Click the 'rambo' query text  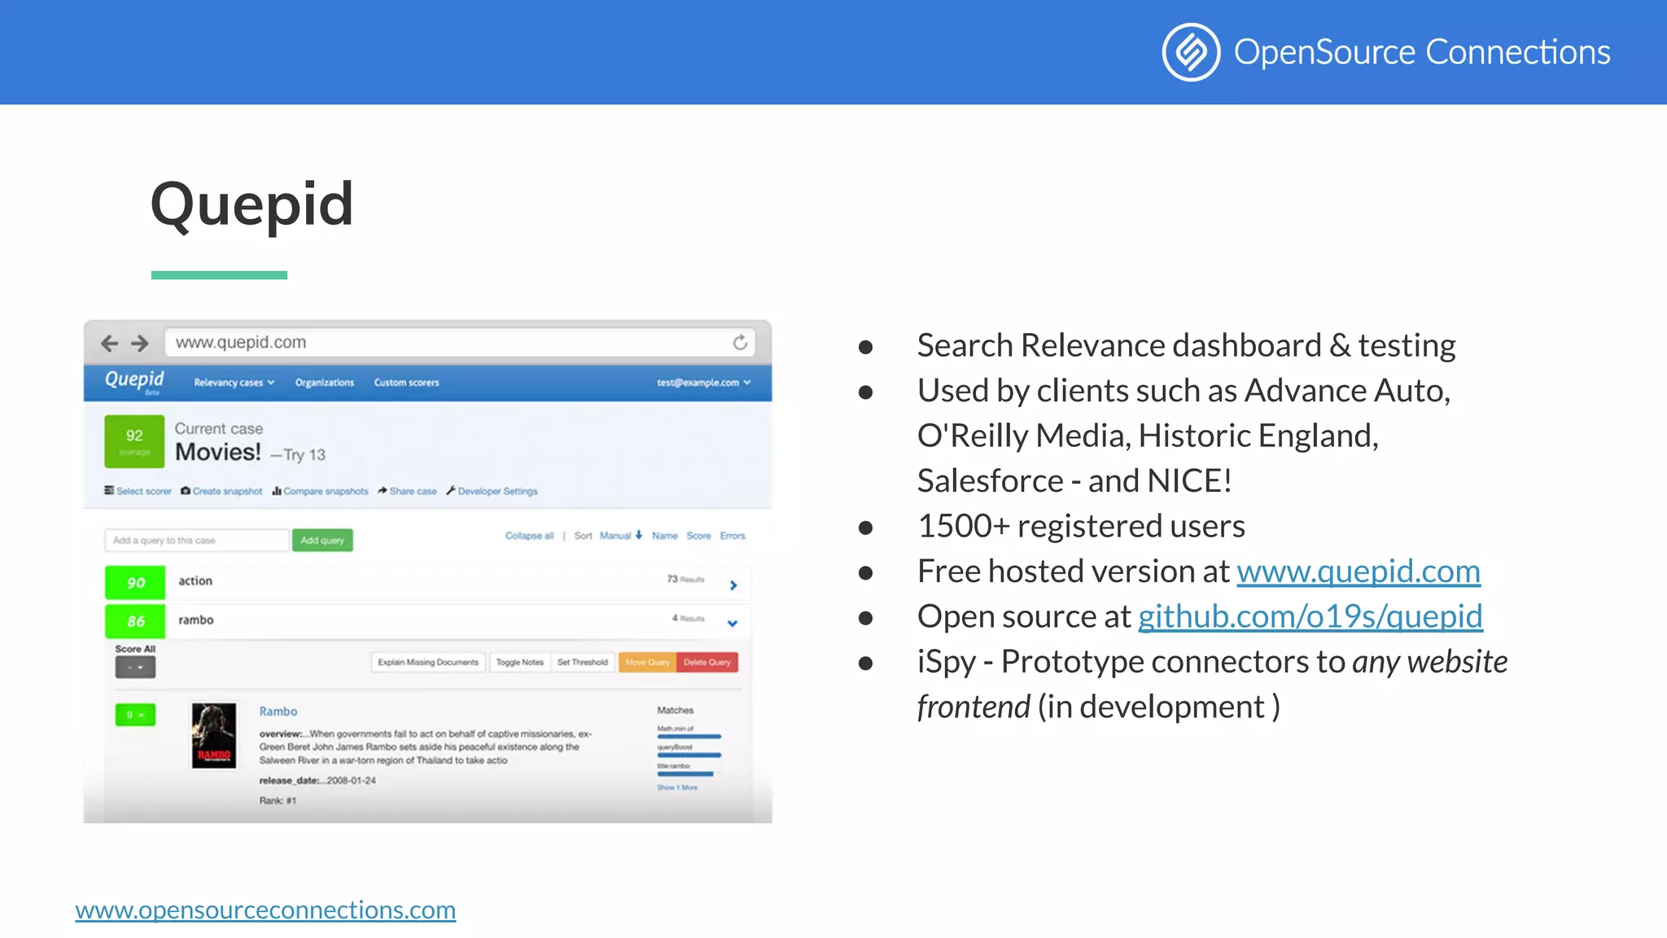[196, 620]
